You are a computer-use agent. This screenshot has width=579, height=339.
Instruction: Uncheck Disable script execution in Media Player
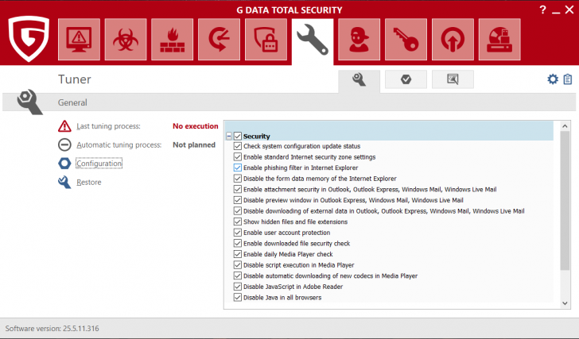click(x=238, y=265)
